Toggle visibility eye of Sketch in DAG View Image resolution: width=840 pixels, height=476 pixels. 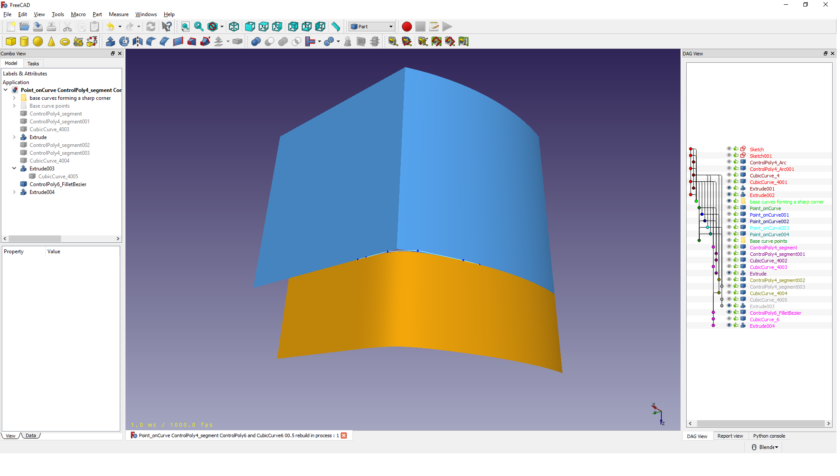(729, 149)
